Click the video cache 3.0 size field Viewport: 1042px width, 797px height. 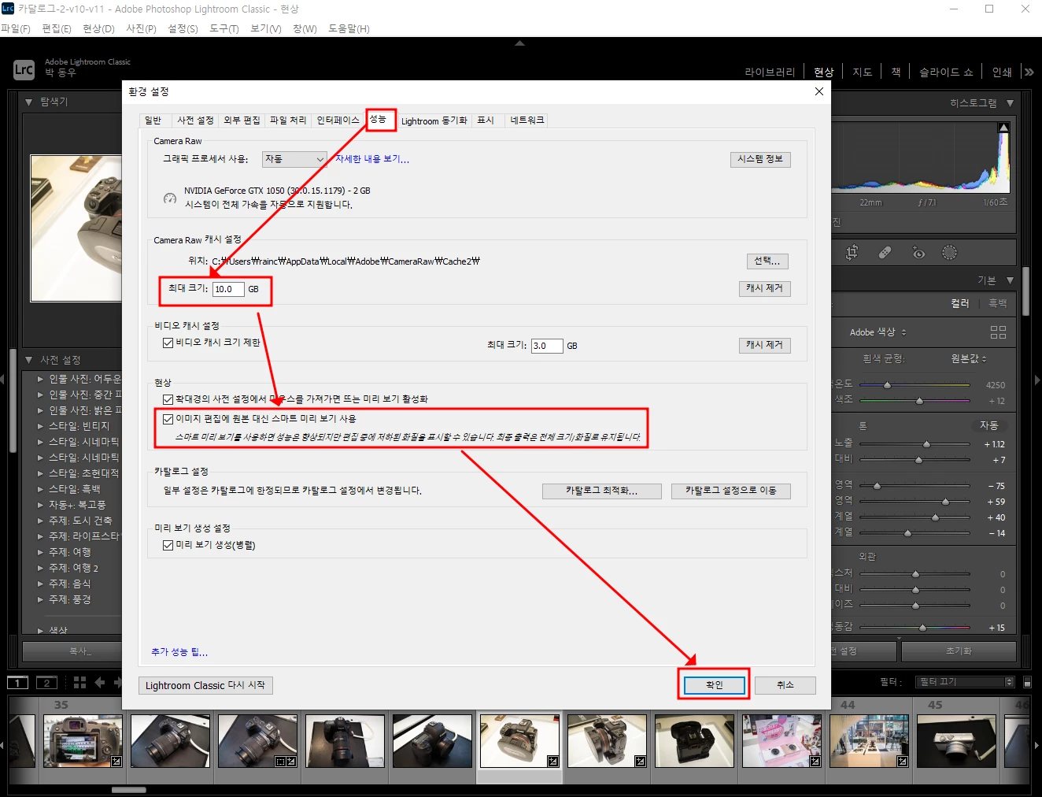(x=547, y=346)
